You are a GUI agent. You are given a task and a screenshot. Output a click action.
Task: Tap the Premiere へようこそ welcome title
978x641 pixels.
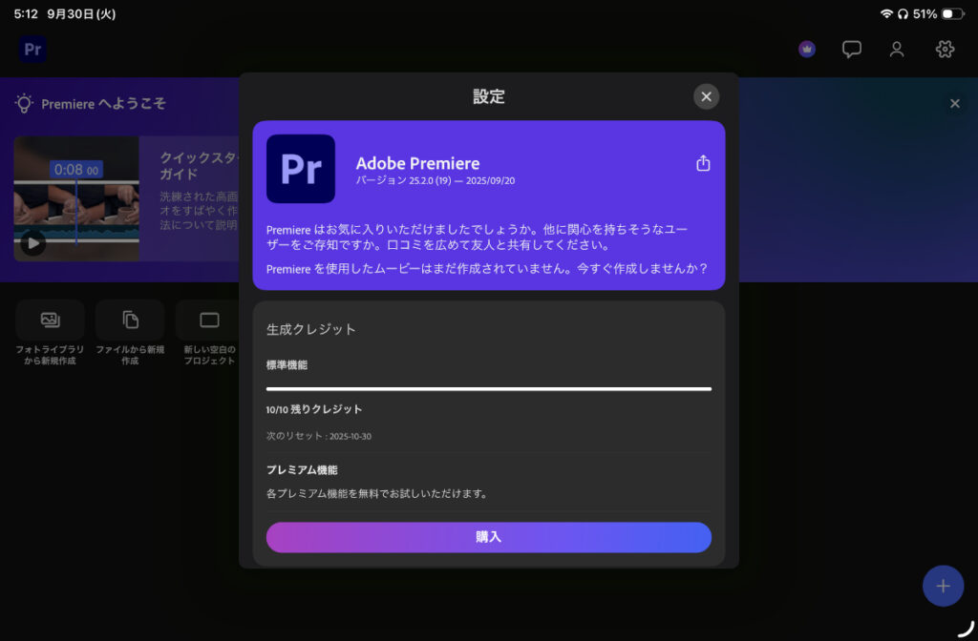[x=103, y=103]
